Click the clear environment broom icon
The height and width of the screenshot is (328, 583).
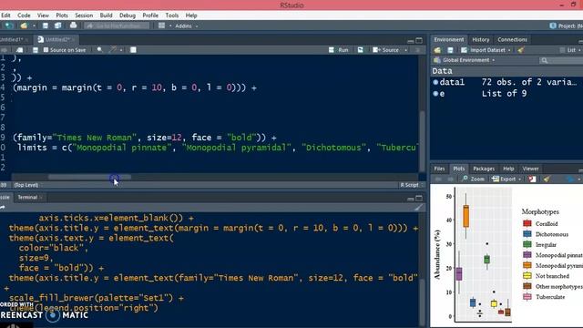click(521, 50)
